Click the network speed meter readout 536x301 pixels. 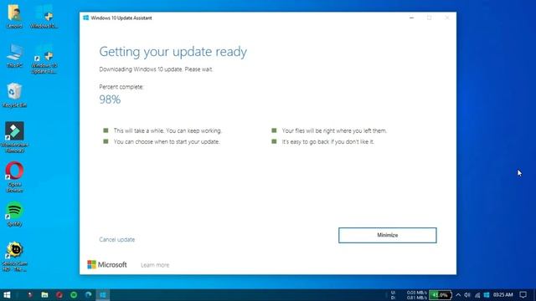[409, 295]
